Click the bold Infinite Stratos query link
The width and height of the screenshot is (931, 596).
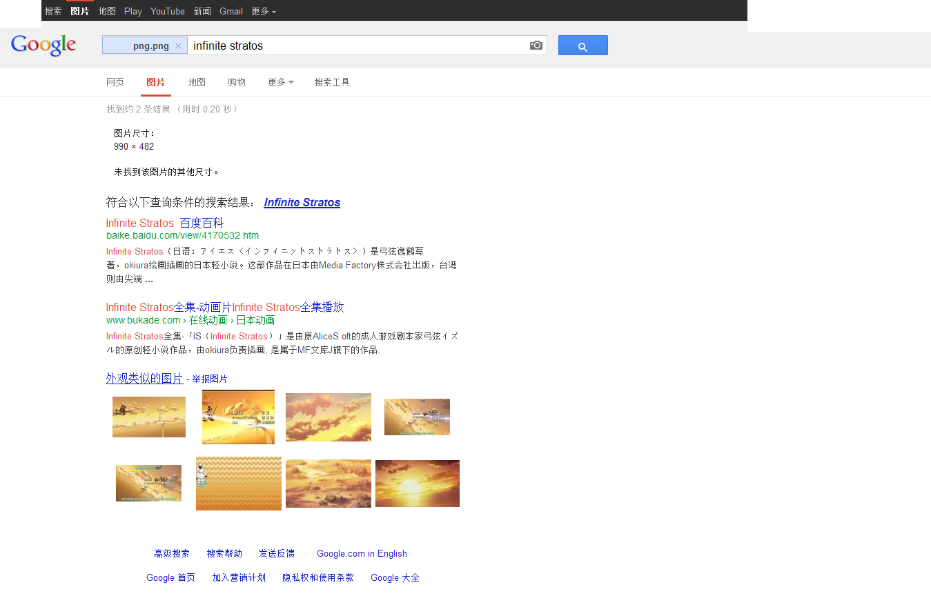click(x=302, y=202)
